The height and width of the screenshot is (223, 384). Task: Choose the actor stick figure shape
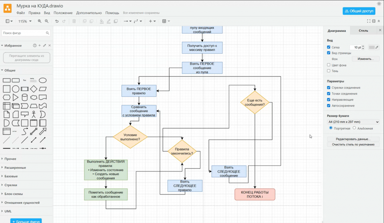(x=34, y=114)
